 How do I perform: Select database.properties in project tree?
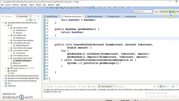point(20,66)
